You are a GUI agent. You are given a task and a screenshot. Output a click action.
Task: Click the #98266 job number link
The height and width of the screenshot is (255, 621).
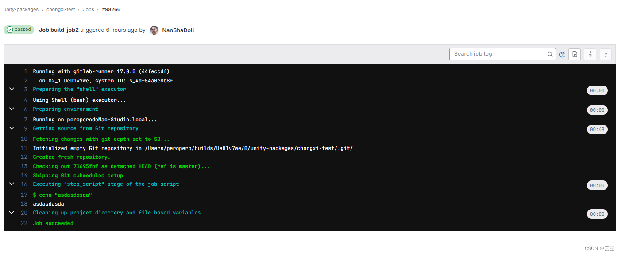[x=111, y=9]
